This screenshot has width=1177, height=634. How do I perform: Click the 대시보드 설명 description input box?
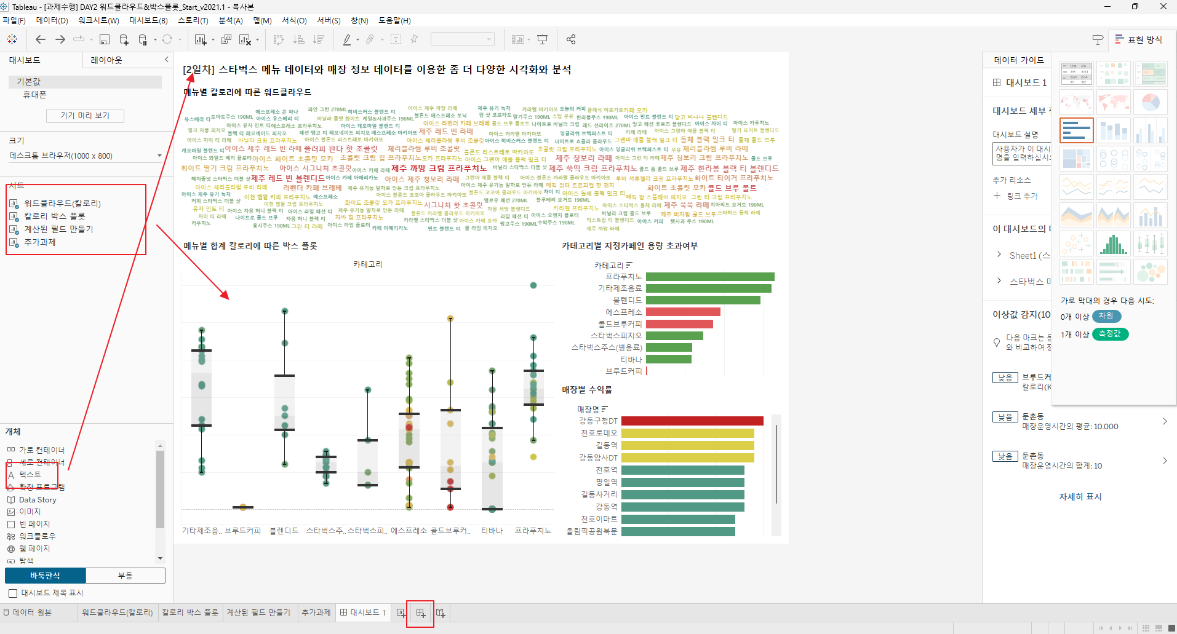pos(1023,153)
